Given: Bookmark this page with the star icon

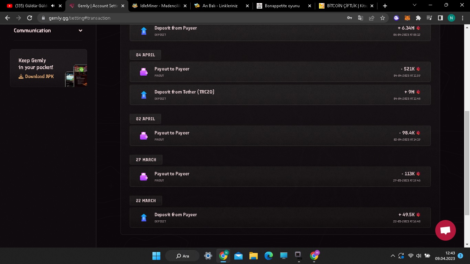Looking at the screenshot, I should [x=382, y=18].
